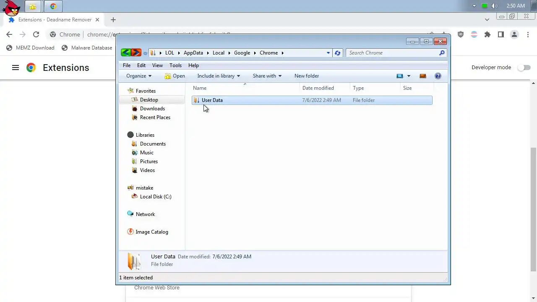Click the volume tray icon
The height and width of the screenshot is (302, 537).
pos(495,6)
